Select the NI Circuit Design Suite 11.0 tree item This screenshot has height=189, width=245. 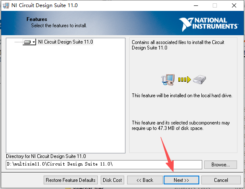point(65,42)
